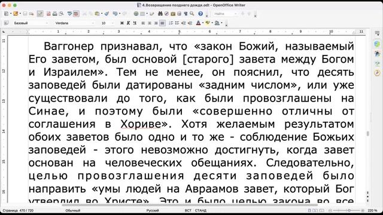
Task: Export directly as PDF icon
Action: 48,14
